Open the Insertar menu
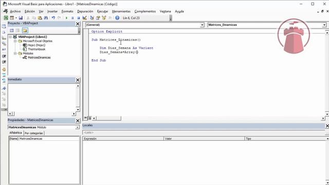 pyautogui.click(x=52, y=11)
